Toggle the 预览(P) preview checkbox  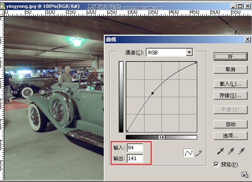[x=216, y=164]
